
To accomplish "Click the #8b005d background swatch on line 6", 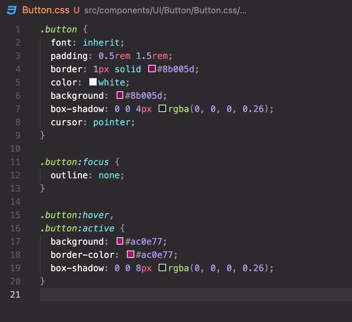I will click(x=120, y=95).
